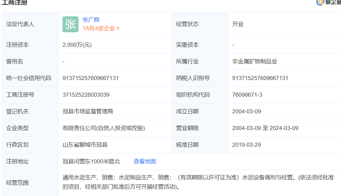Click the 非金属矿物制品业 industry value
Screen dimensions: 341x196
(254, 61)
